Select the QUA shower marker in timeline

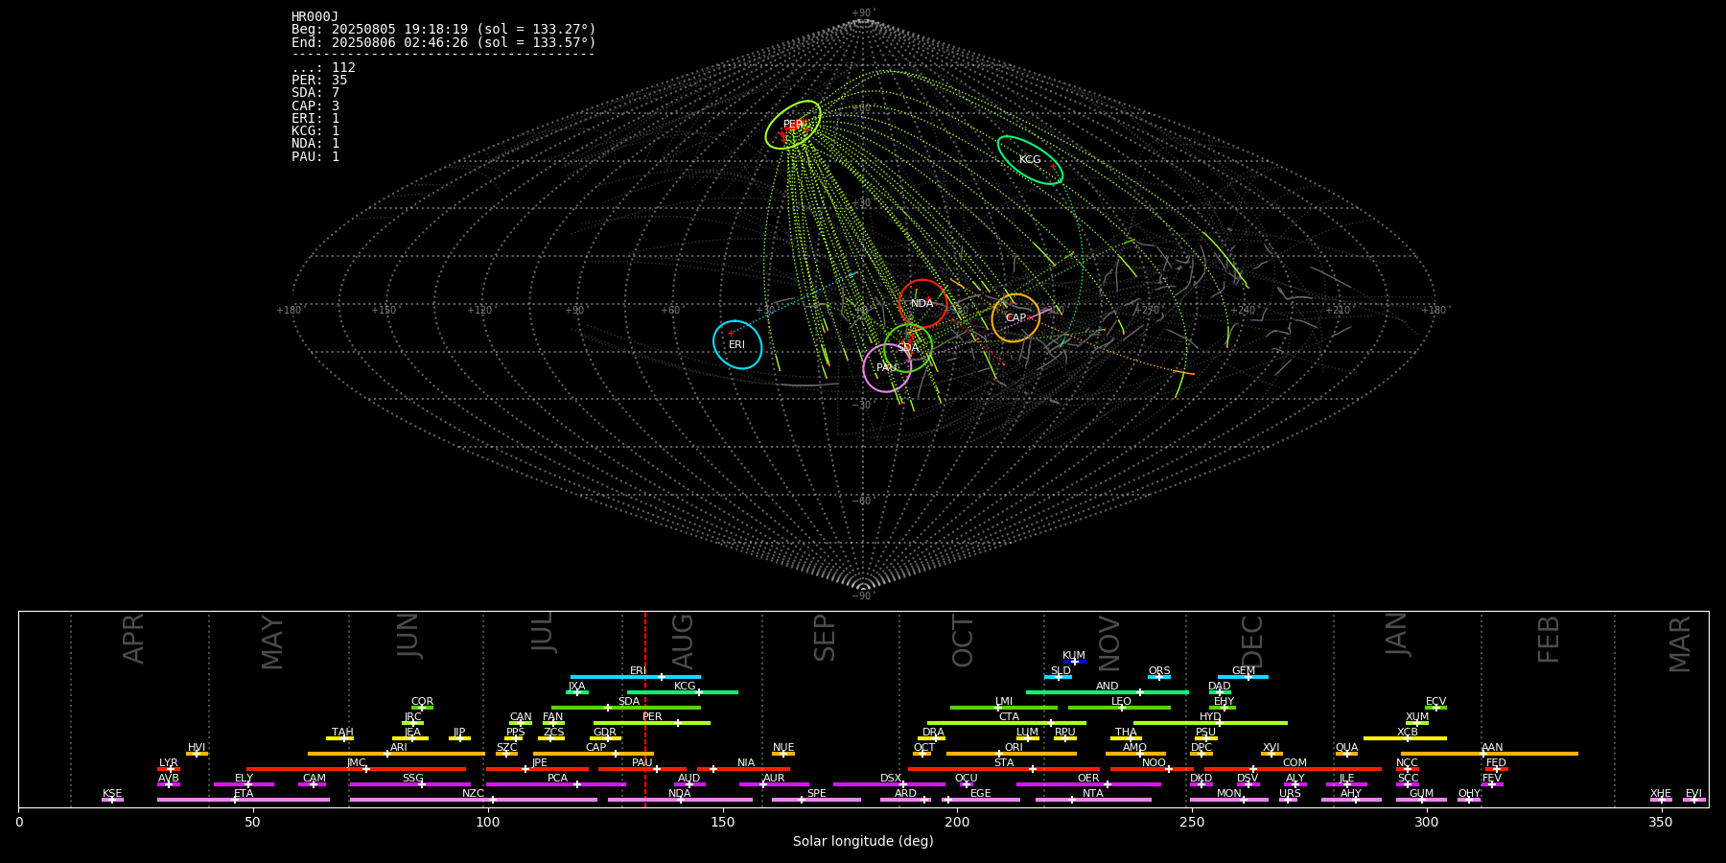[1346, 754]
